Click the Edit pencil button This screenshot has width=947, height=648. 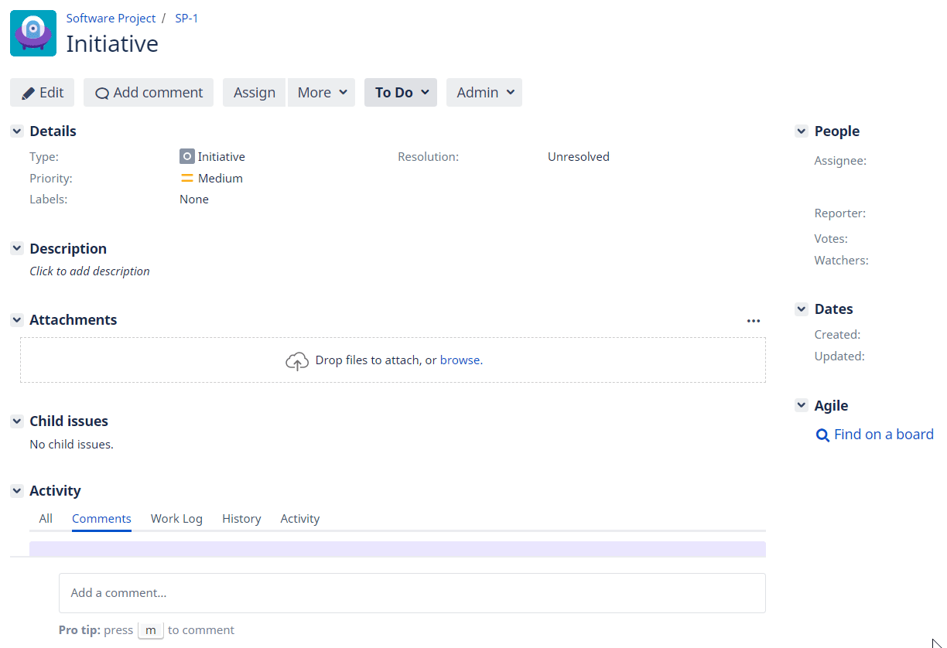point(42,93)
